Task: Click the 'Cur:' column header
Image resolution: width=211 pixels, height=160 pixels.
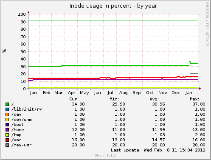Action: click(x=74, y=99)
